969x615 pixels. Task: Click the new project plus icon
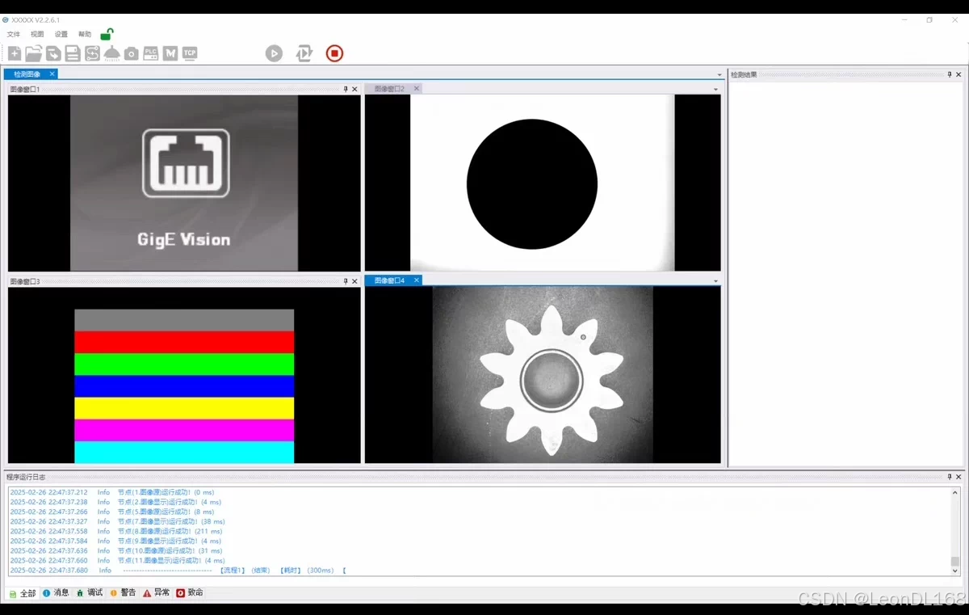[15, 53]
